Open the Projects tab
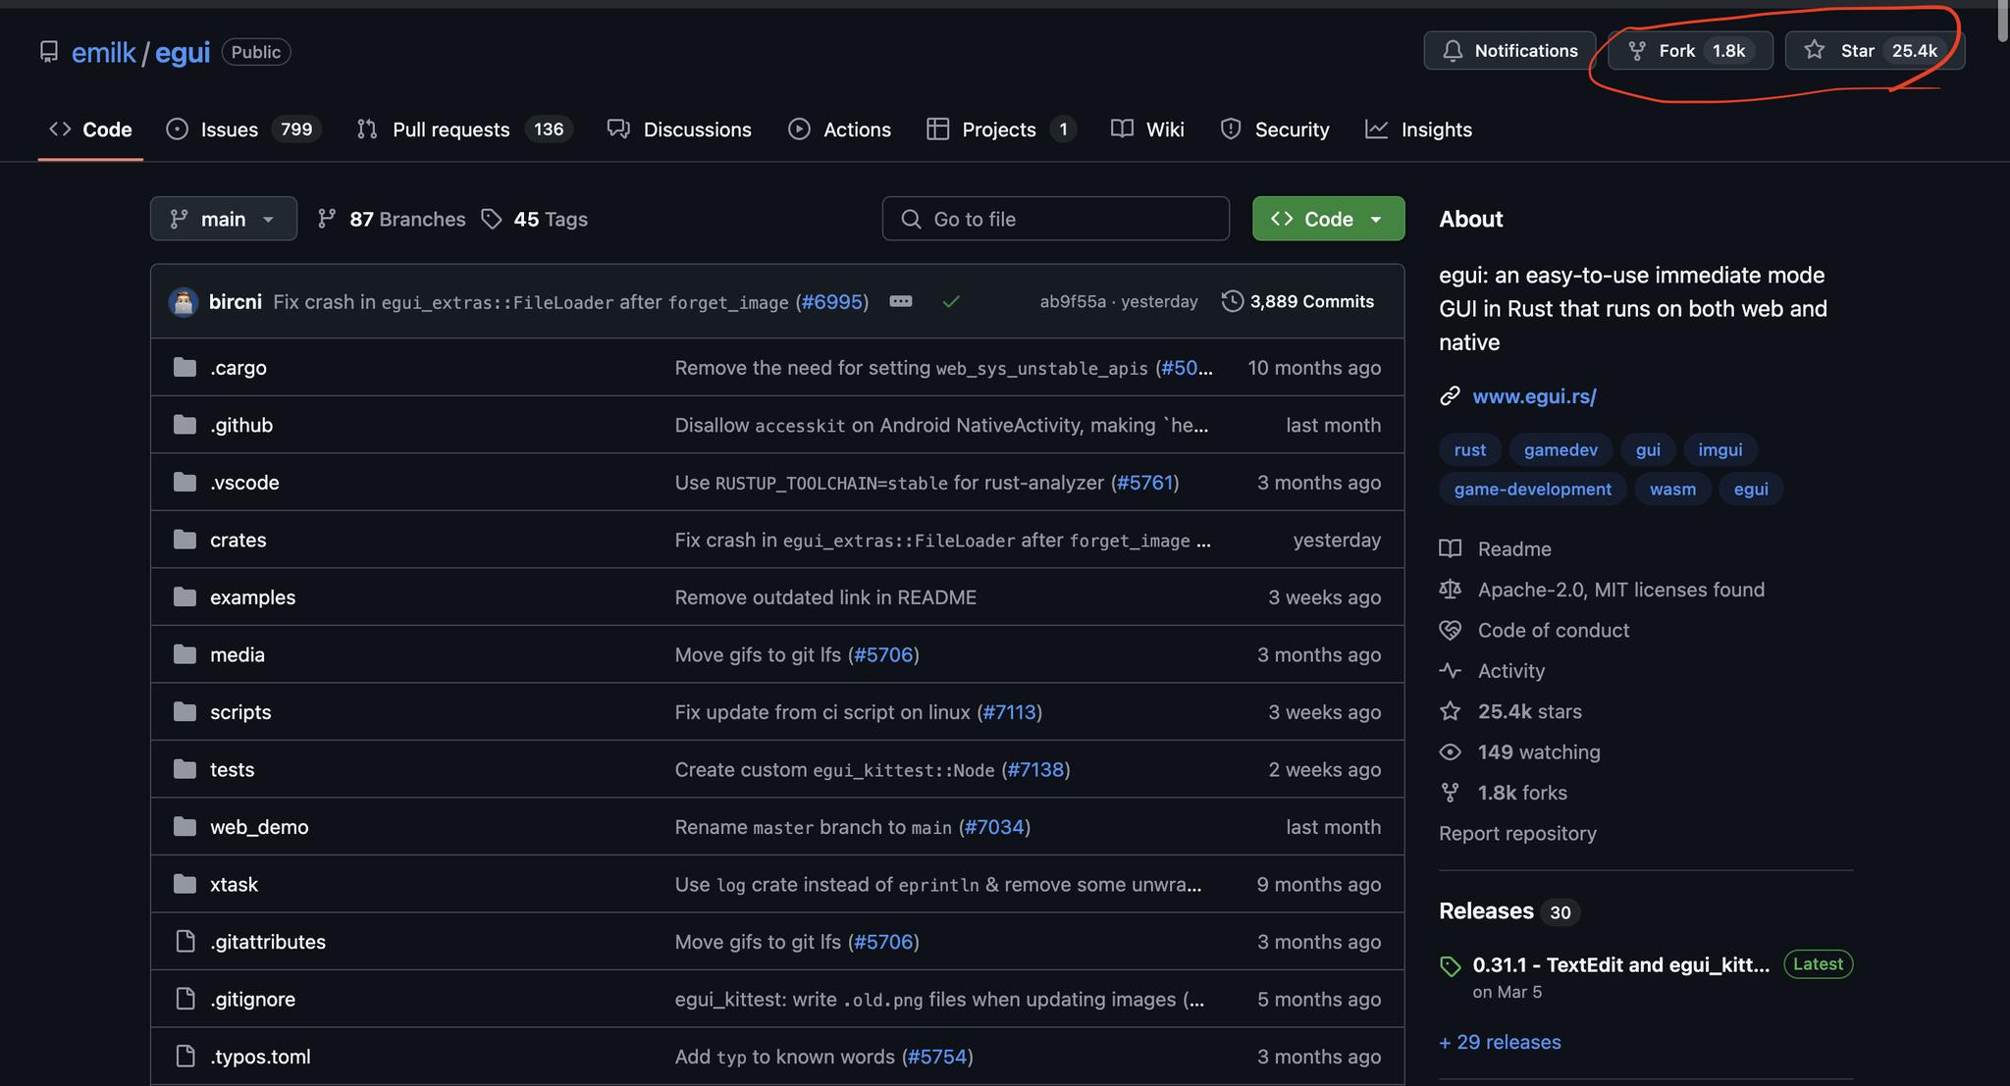The width and height of the screenshot is (2010, 1086). [1001, 129]
